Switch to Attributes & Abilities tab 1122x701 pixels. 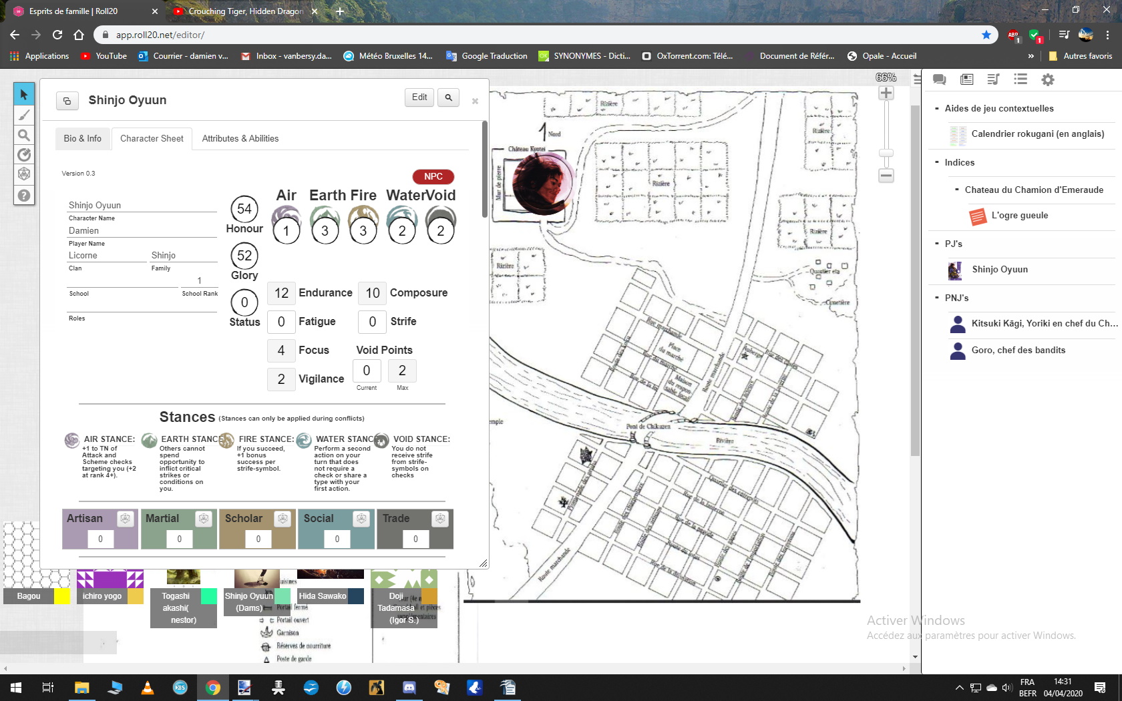pos(240,138)
